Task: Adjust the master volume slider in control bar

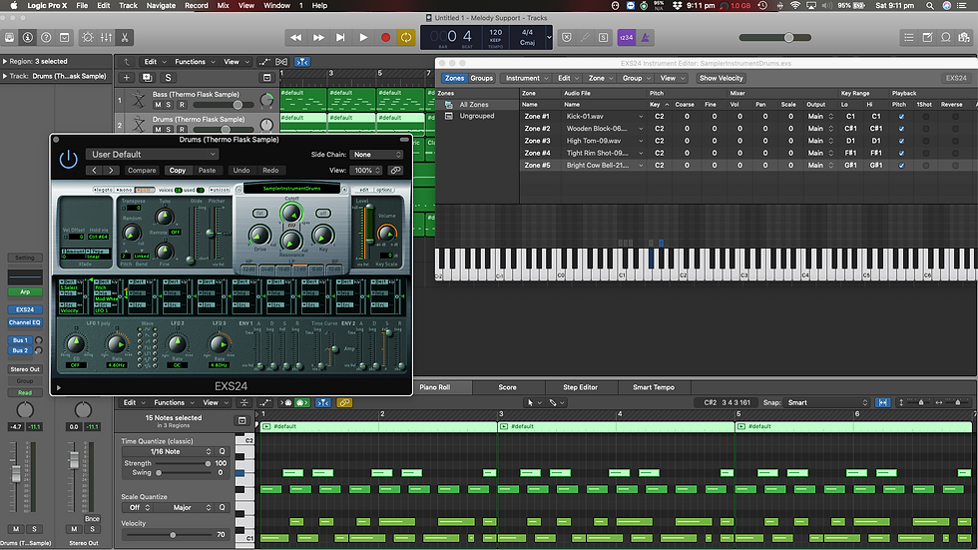Action: click(x=775, y=37)
